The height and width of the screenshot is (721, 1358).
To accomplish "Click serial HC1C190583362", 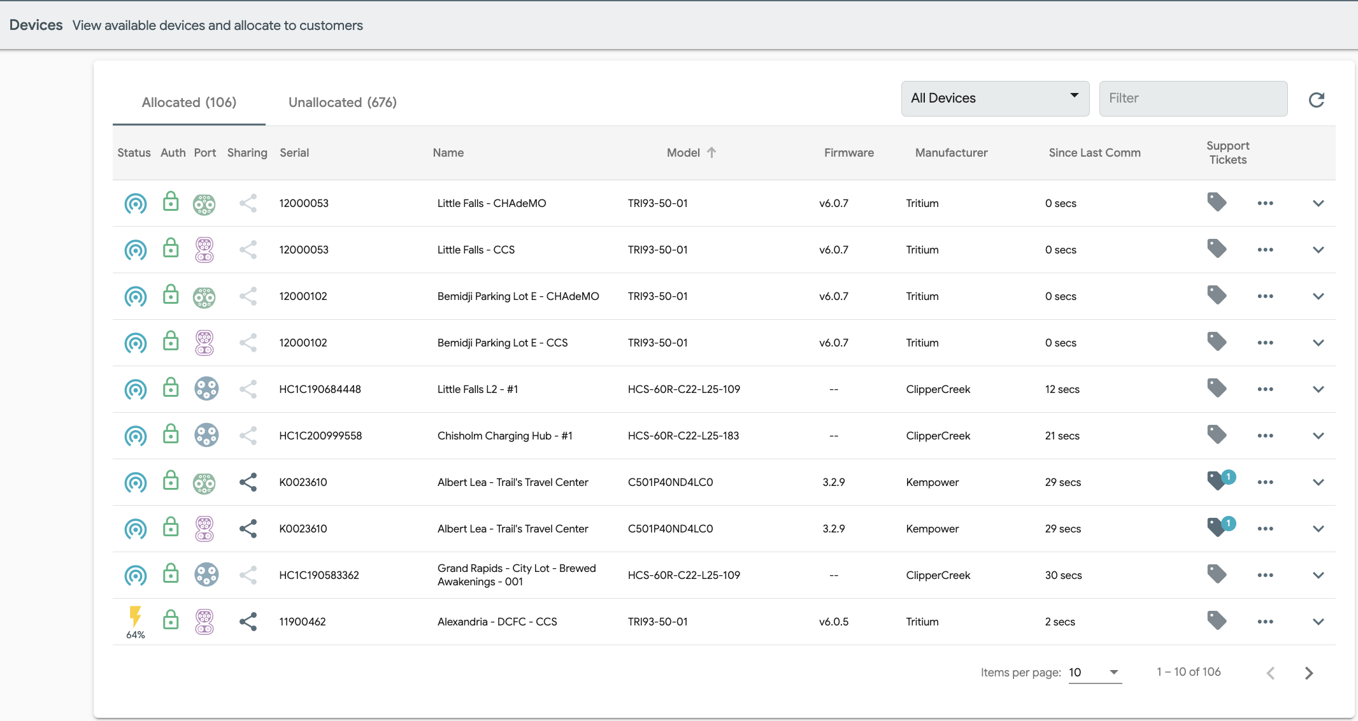I will pyautogui.click(x=319, y=575).
